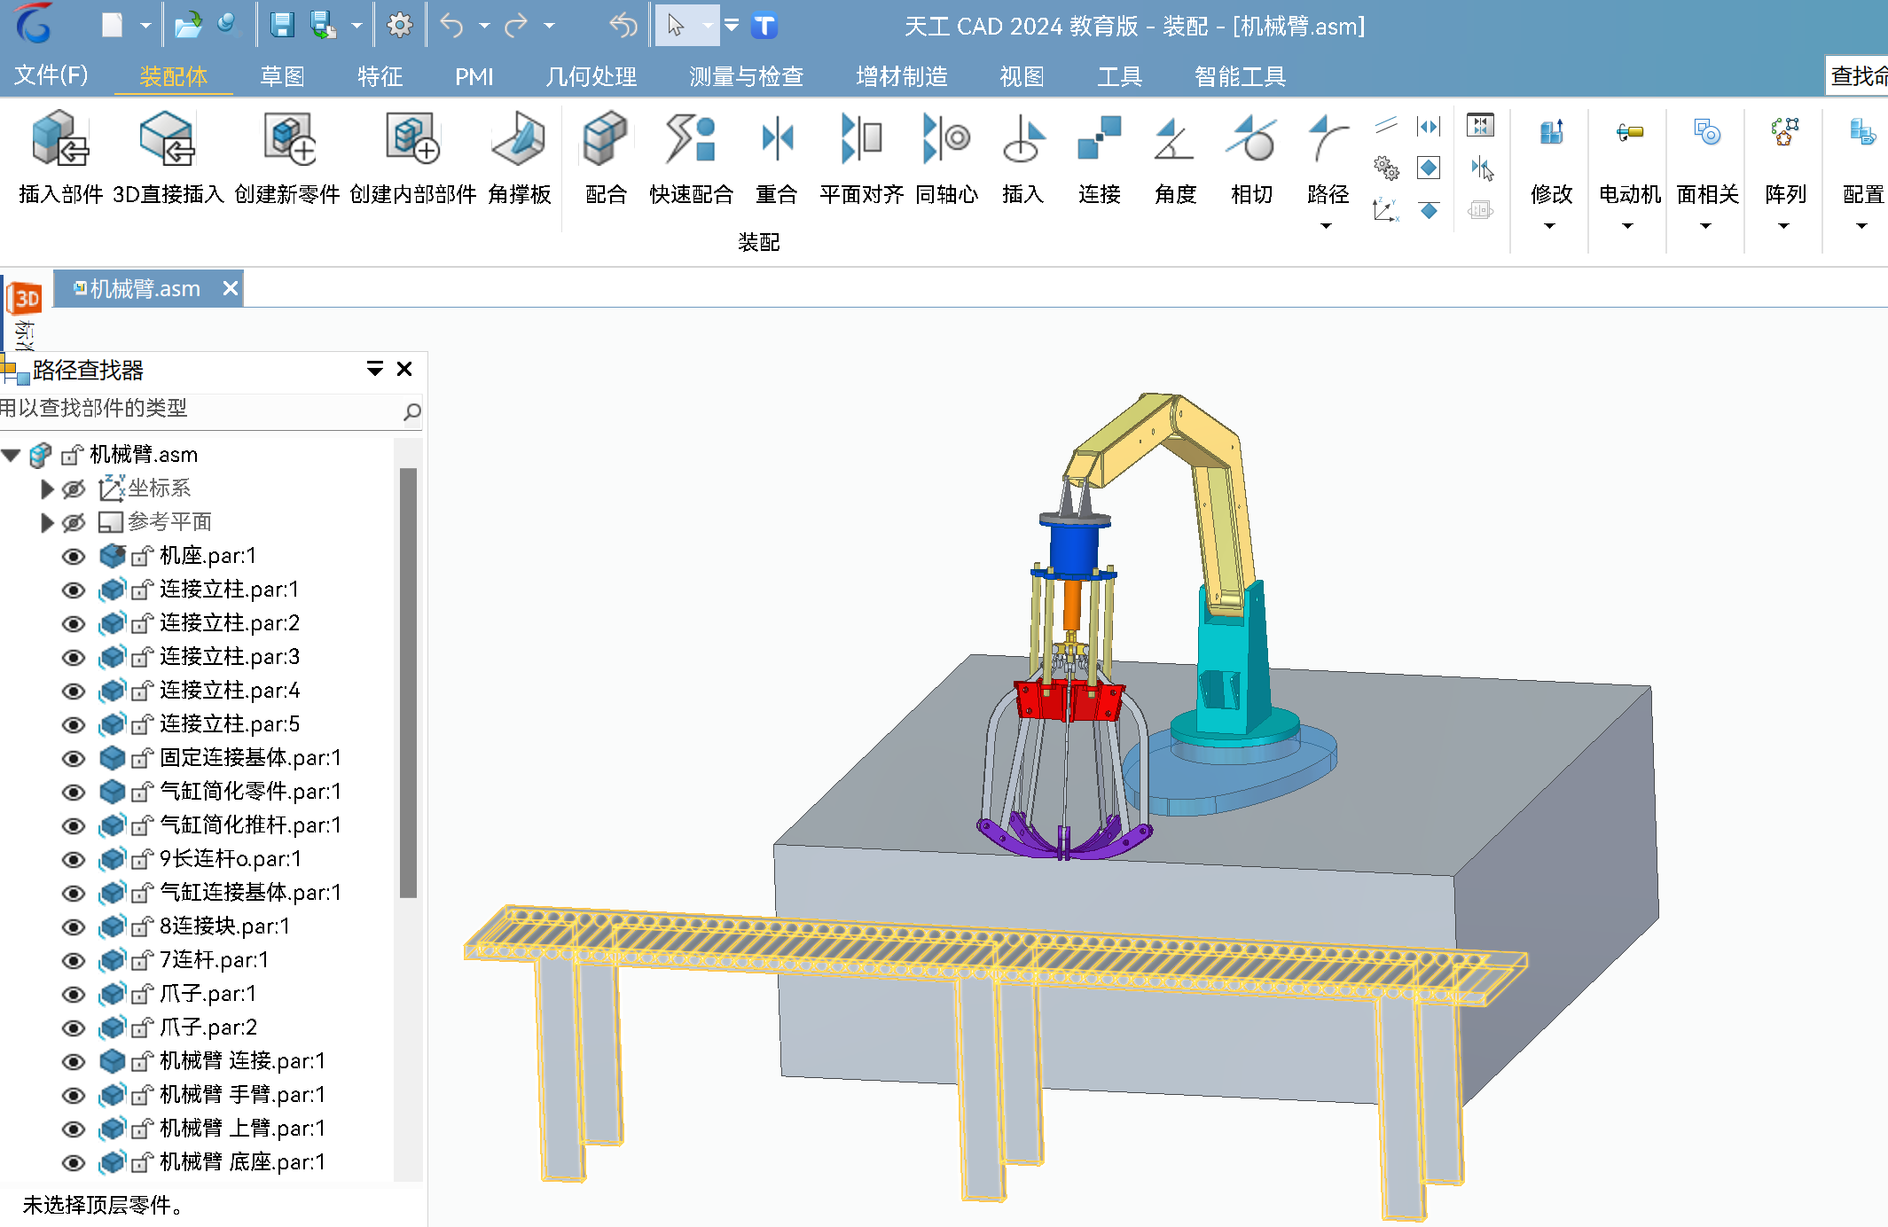Image resolution: width=1888 pixels, height=1227 pixels.
Task: Toggle visibility of 气缸简化推杆.par:1
Action: click(x=74, y=826)
